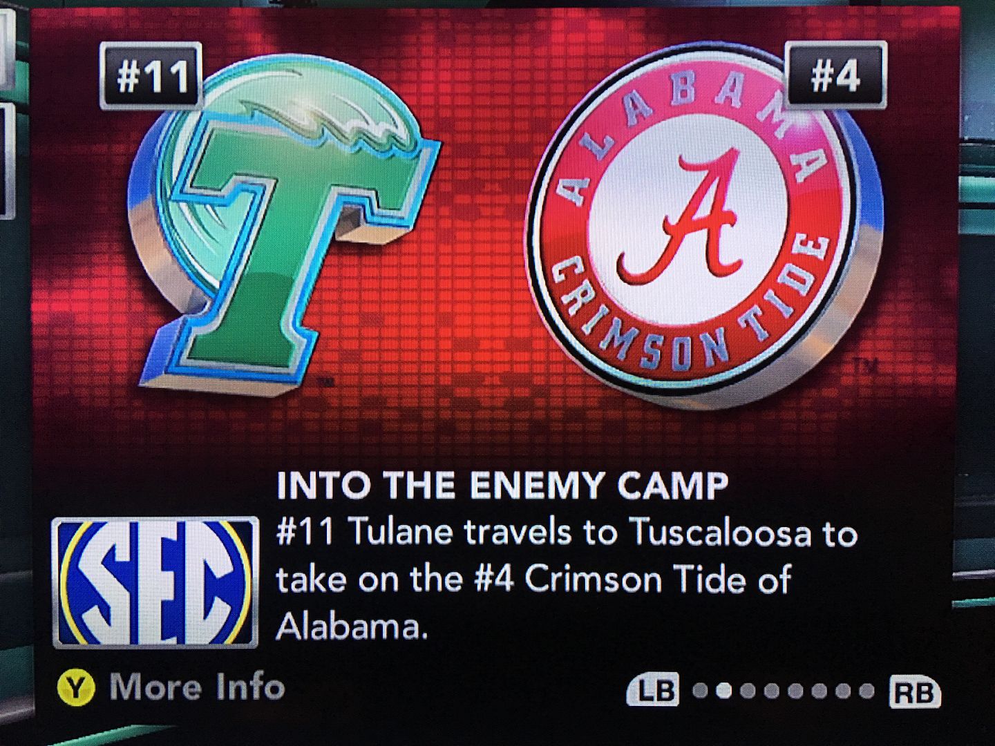This screenshot has height=746, width=995.
Task: Click the Tulane travels to Tuscaloosa description
Action: (x=567, y=580)
